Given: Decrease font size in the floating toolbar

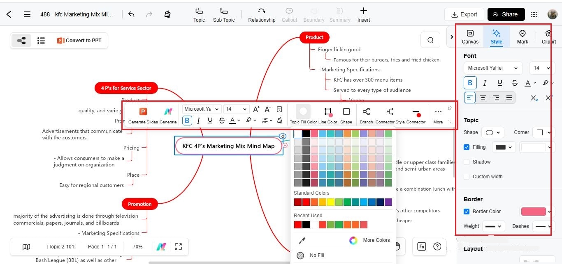Looking at the screenshot, I should (x=267, y=109).
